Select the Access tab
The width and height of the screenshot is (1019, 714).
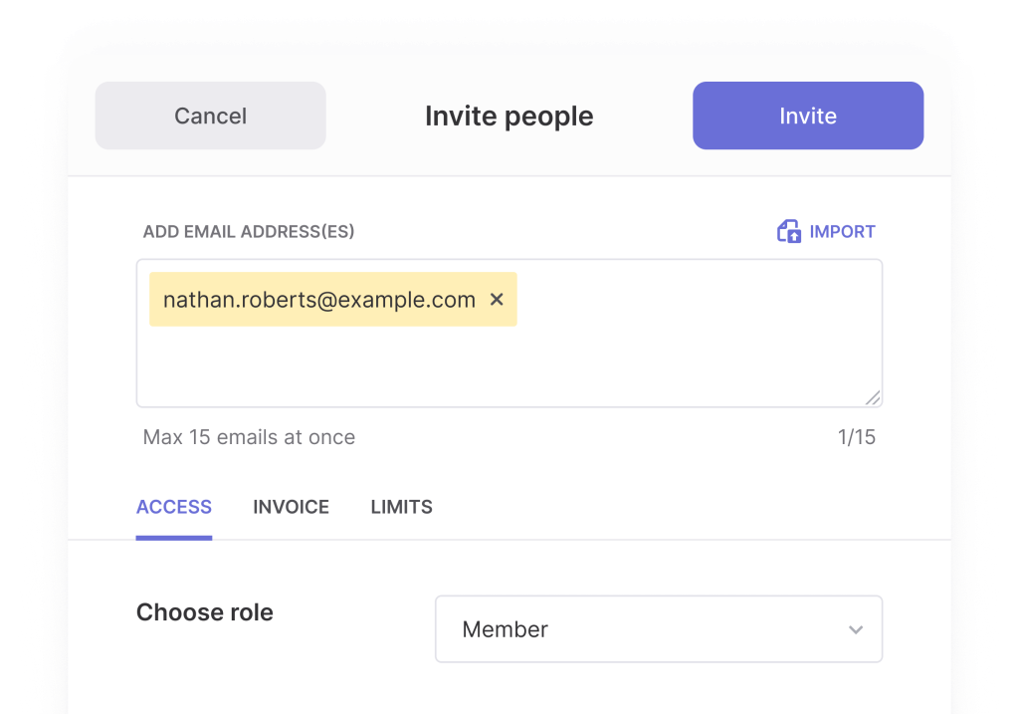click(174, 507)
